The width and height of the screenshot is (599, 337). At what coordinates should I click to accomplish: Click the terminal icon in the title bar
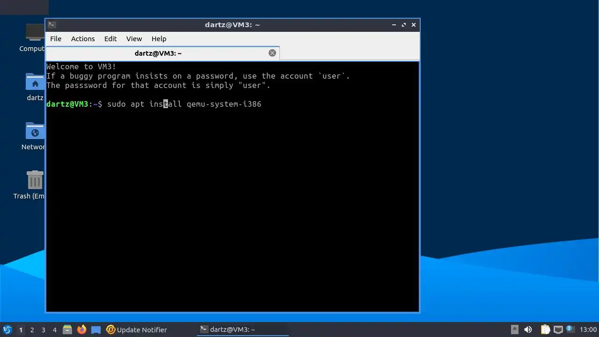(x=52, y=25)
